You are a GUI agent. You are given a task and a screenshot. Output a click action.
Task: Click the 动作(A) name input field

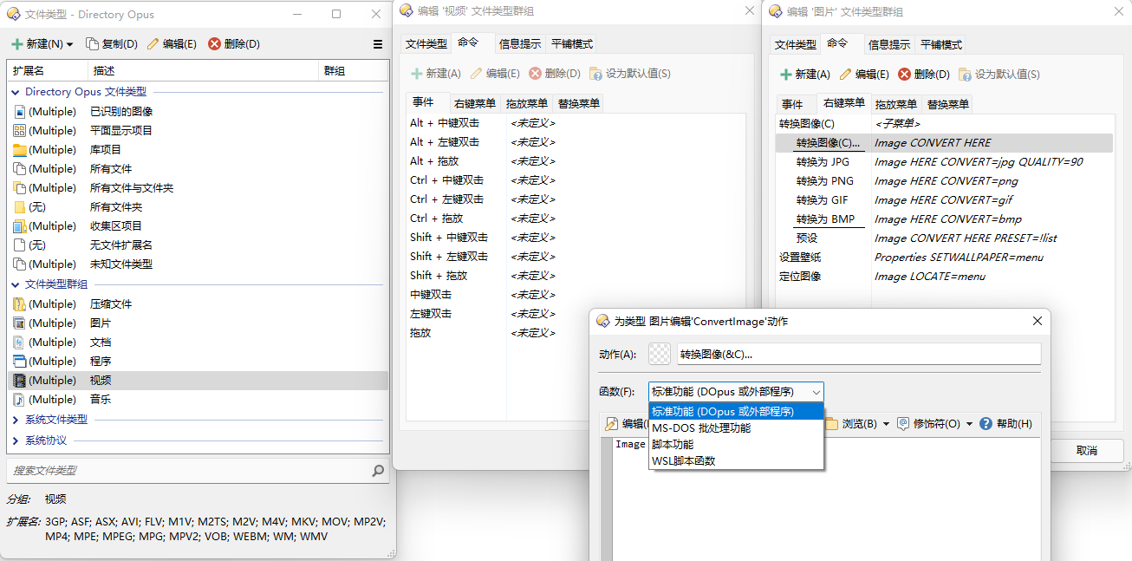coord(859,354)
